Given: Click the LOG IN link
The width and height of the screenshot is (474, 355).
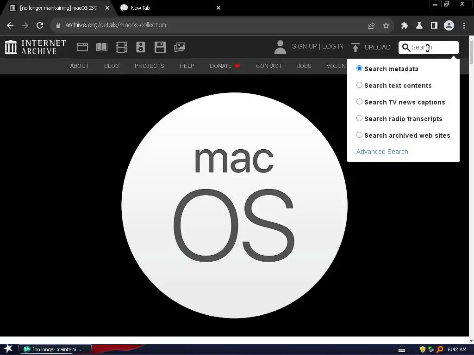Looking at the screenshot, I should (x=333, y=47).
